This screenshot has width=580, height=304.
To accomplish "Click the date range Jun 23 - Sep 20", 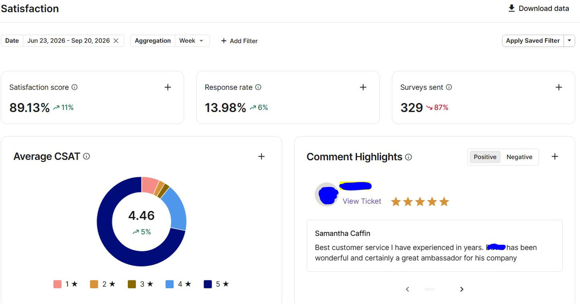I will (x=68, y=41).
